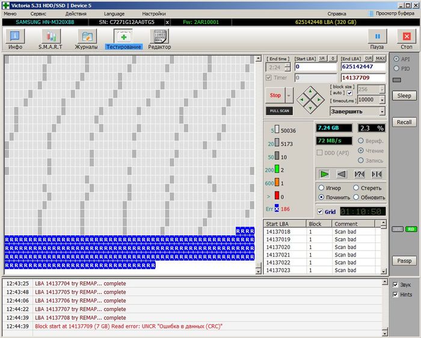This screenshot has width=421, height=338.
Task: Open the Сервис menu
Action: pyautogui.click(x=38, y=13)
